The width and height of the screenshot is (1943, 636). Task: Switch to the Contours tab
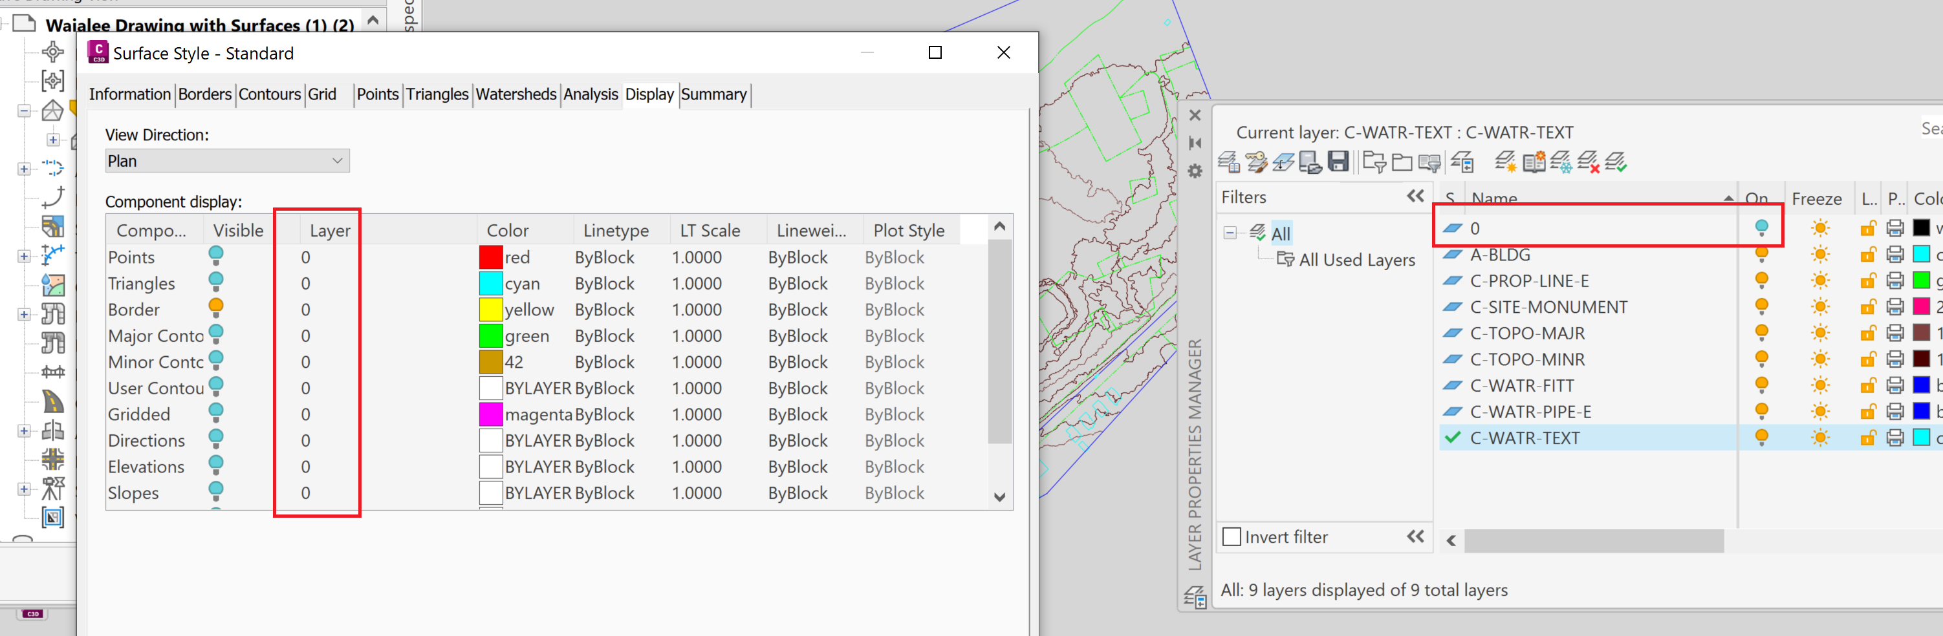[269, 94]
